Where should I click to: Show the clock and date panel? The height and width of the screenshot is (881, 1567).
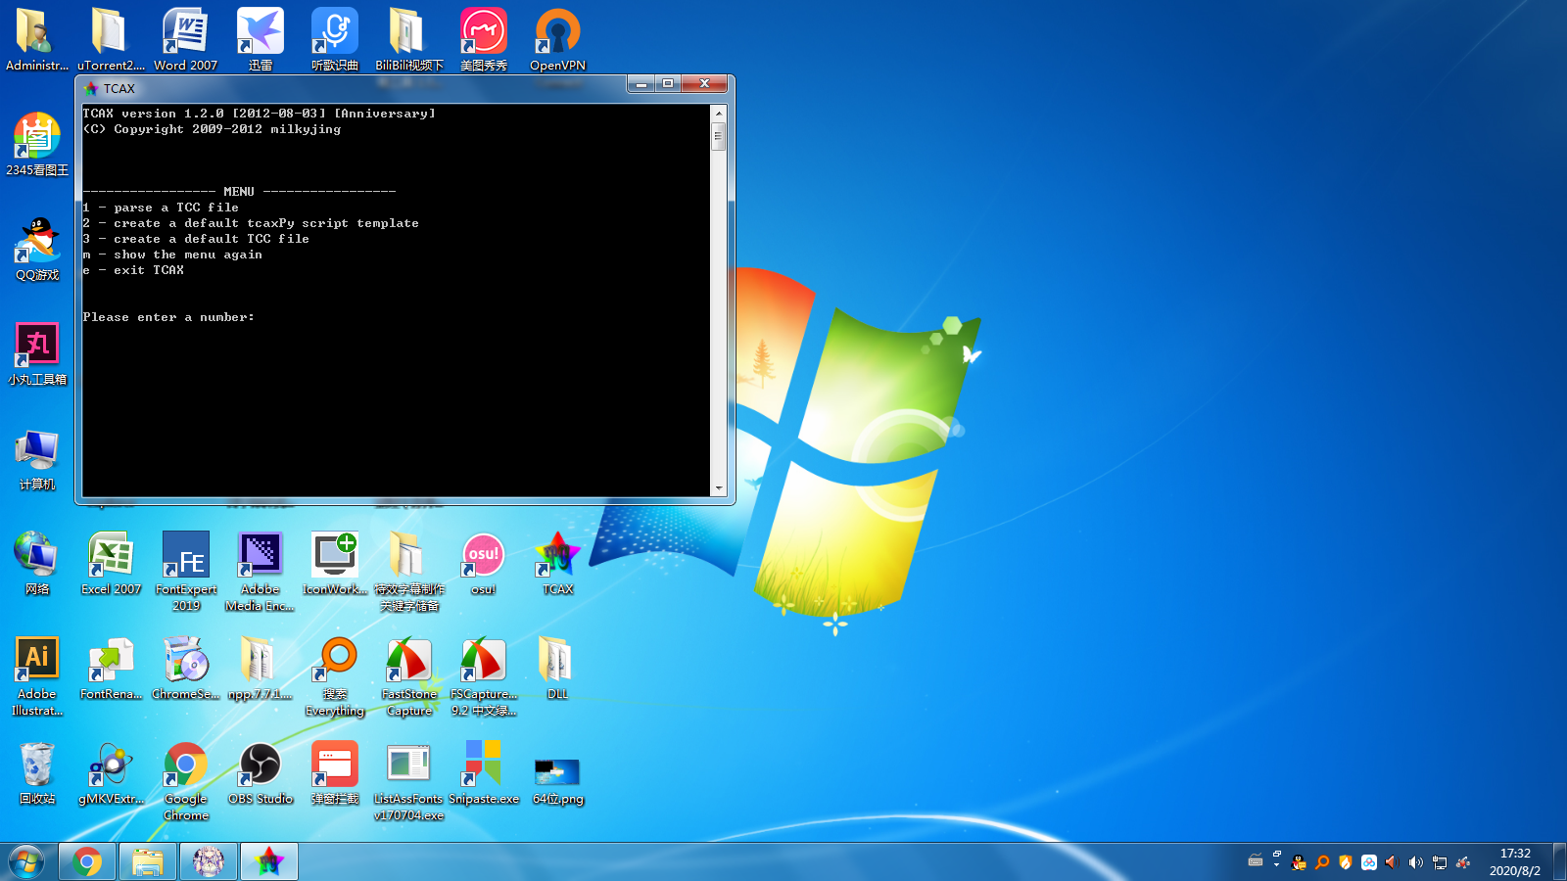pyautogui.click(x=1515, y=861)
